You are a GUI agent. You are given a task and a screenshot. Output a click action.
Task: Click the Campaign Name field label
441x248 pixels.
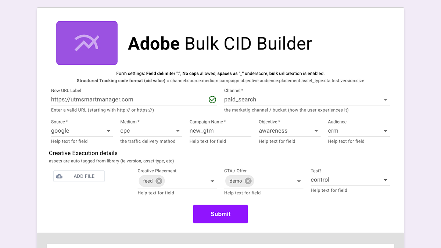[208, 122]
